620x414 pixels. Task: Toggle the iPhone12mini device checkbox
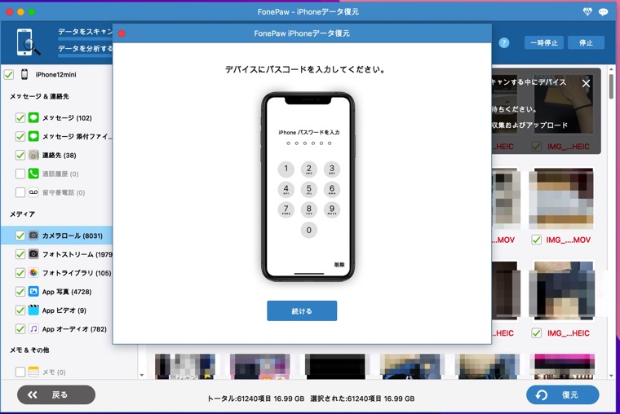(9, 74)
